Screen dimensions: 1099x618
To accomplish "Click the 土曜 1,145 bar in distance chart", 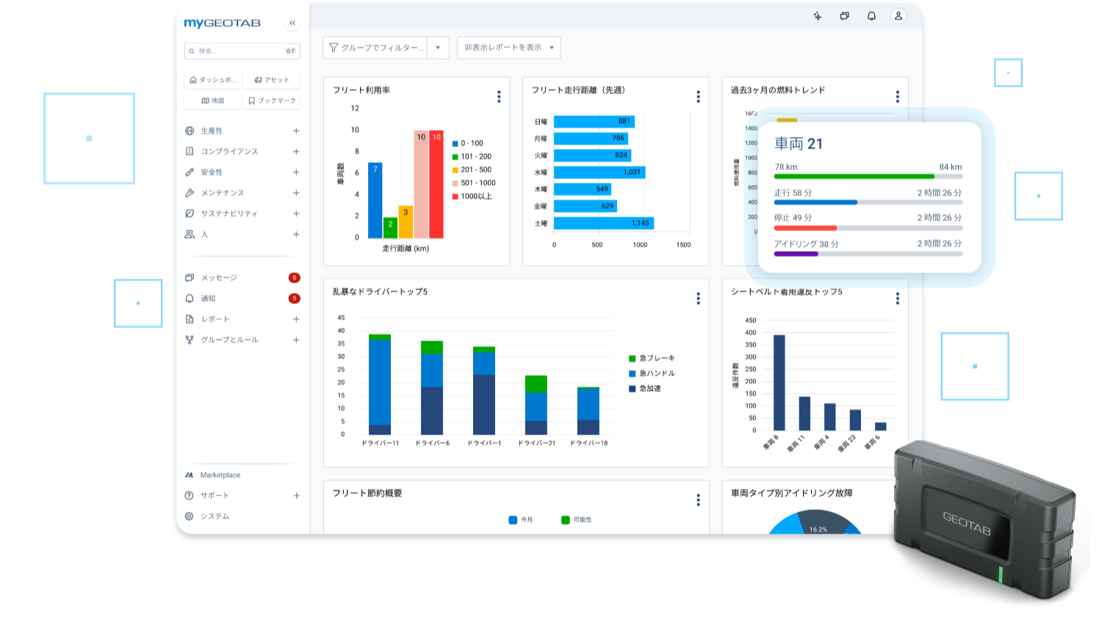I will pos(603,223).
